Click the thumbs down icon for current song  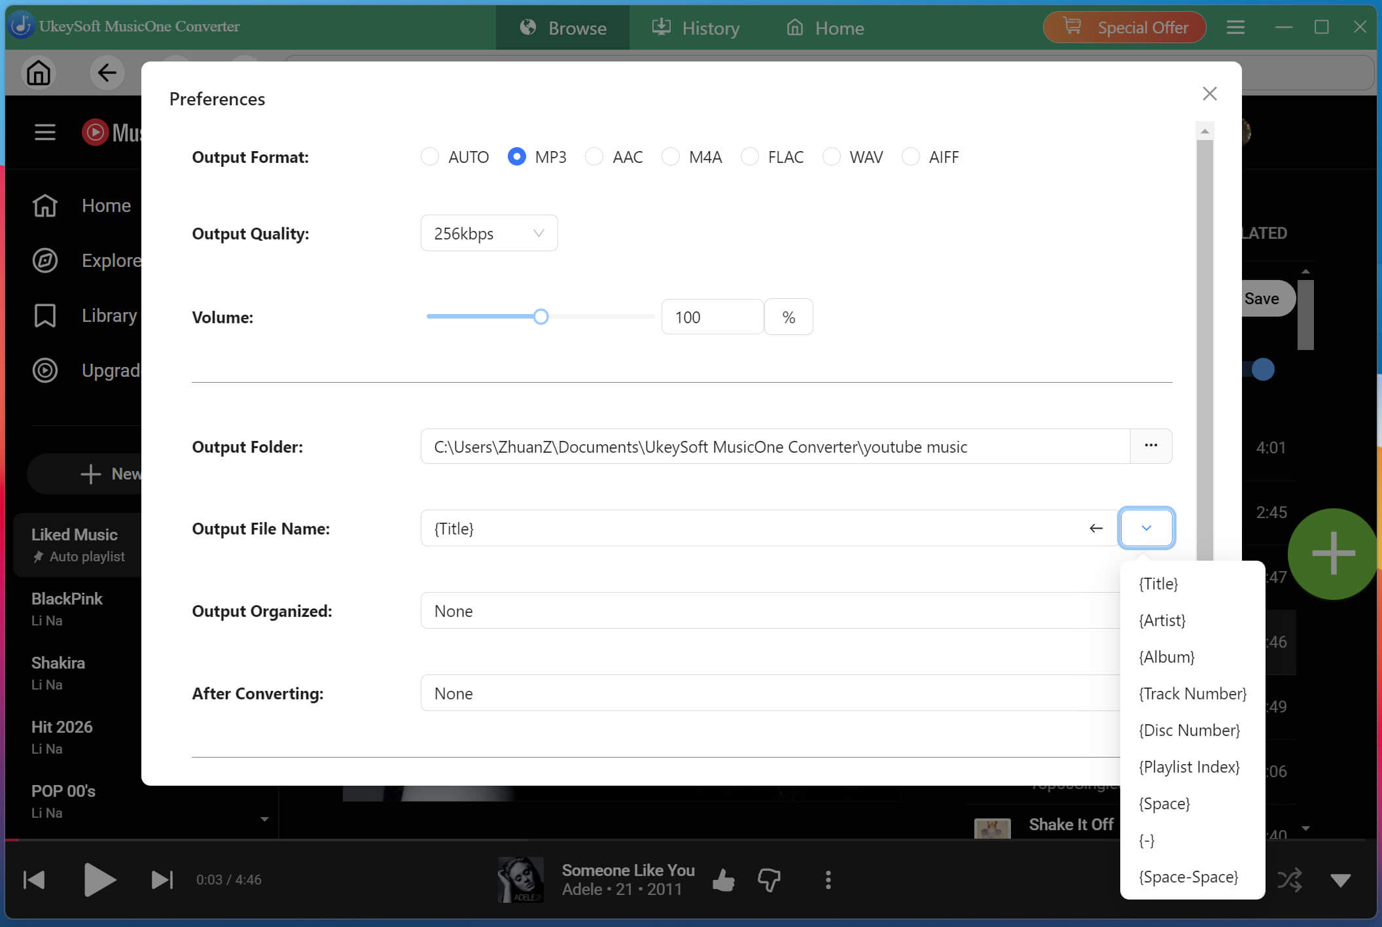click(x=770, y=880)
